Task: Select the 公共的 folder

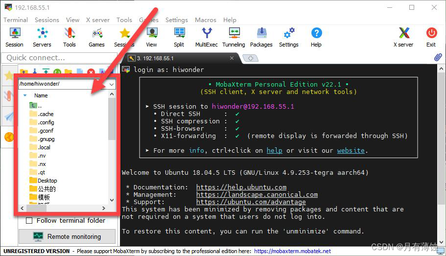Action: coord(43,189)
